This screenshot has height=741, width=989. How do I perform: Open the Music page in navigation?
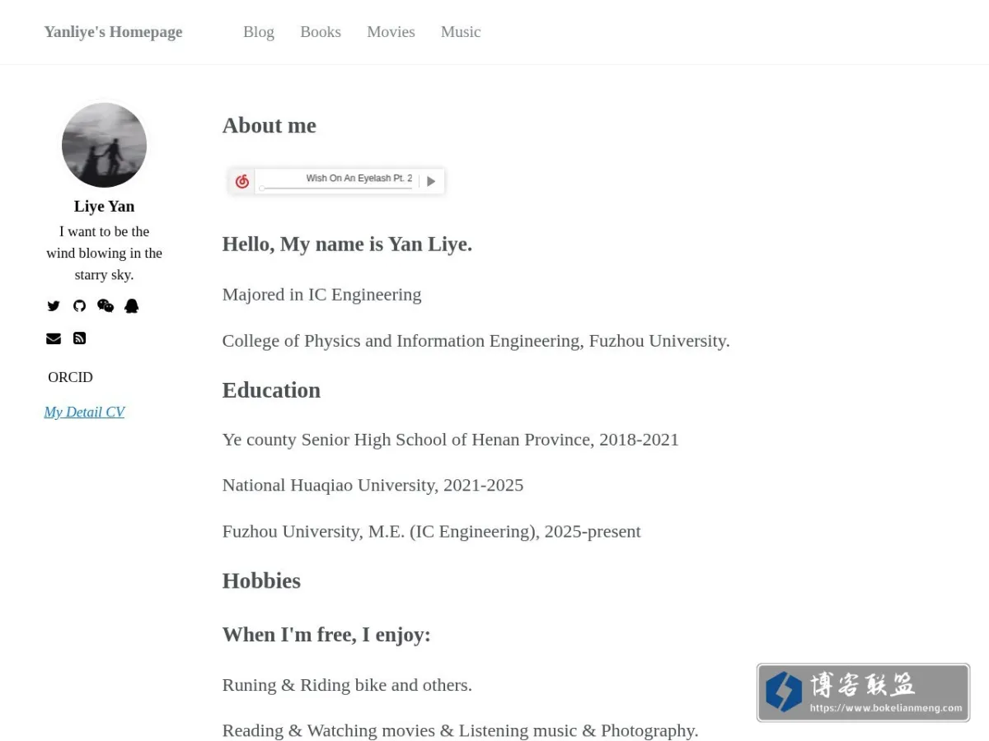pos(461,31)
